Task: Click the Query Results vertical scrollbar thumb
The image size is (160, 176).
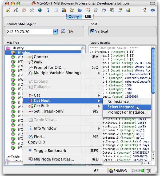Action: click(x=153, y=70)
